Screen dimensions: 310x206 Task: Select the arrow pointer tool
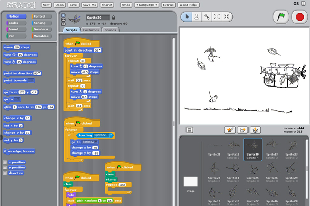pyautogui.click(x=187, y=17)
